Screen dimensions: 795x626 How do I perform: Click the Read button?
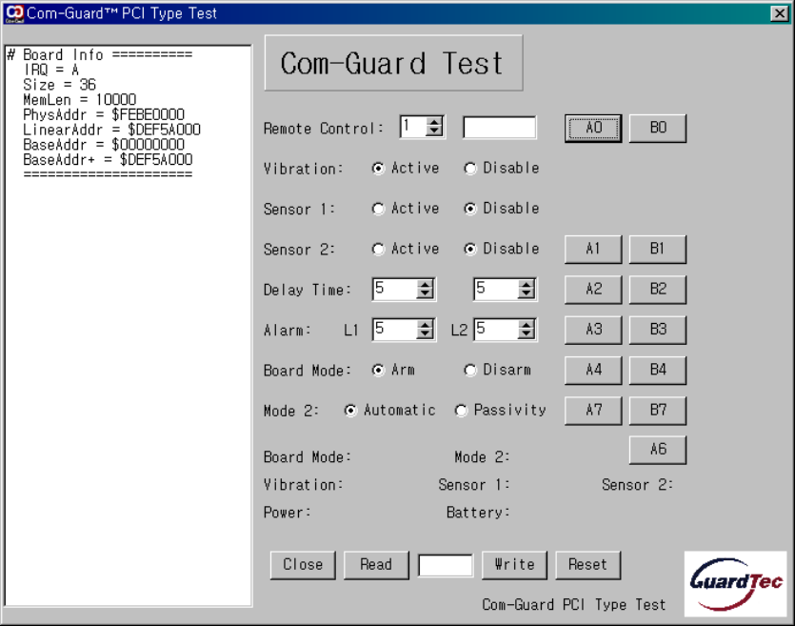point(376,565)
